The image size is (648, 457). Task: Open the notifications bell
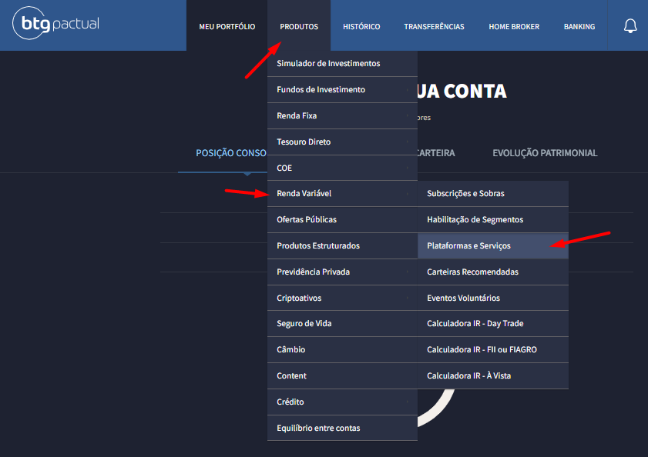[630, 26]
